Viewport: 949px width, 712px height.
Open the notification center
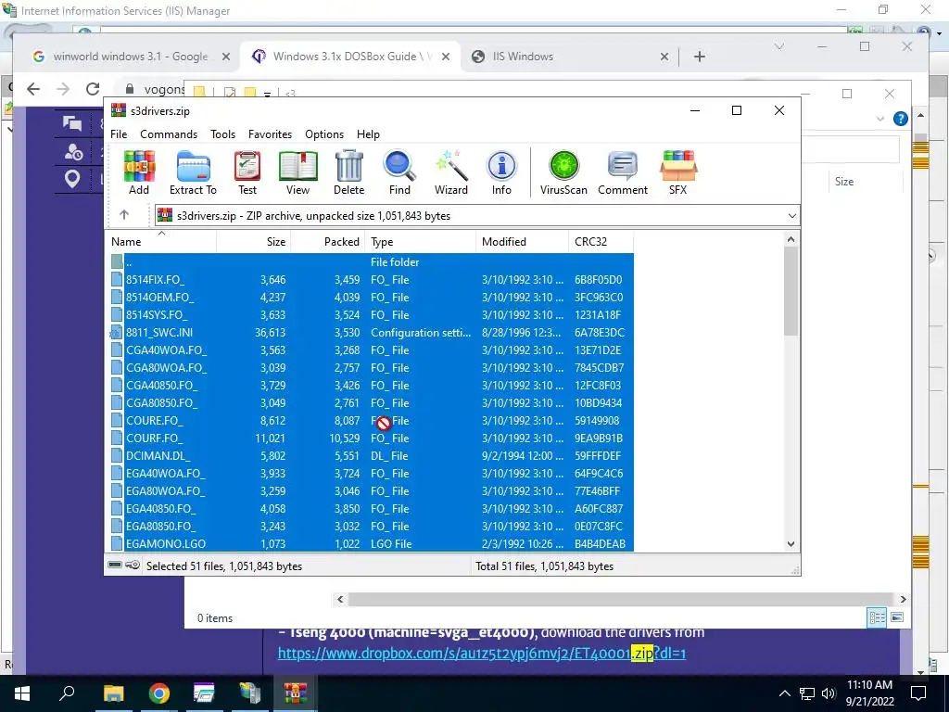tap(918, 693)
